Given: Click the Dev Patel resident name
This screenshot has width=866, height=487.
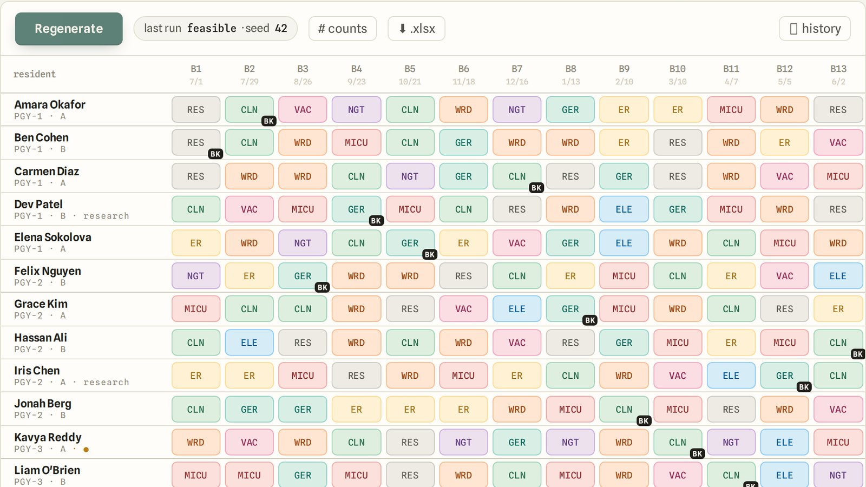Looking at the screenshot, I should coord(38,204).
